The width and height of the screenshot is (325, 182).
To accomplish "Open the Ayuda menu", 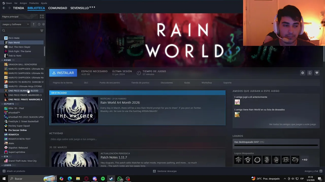I will pos(44,3).
